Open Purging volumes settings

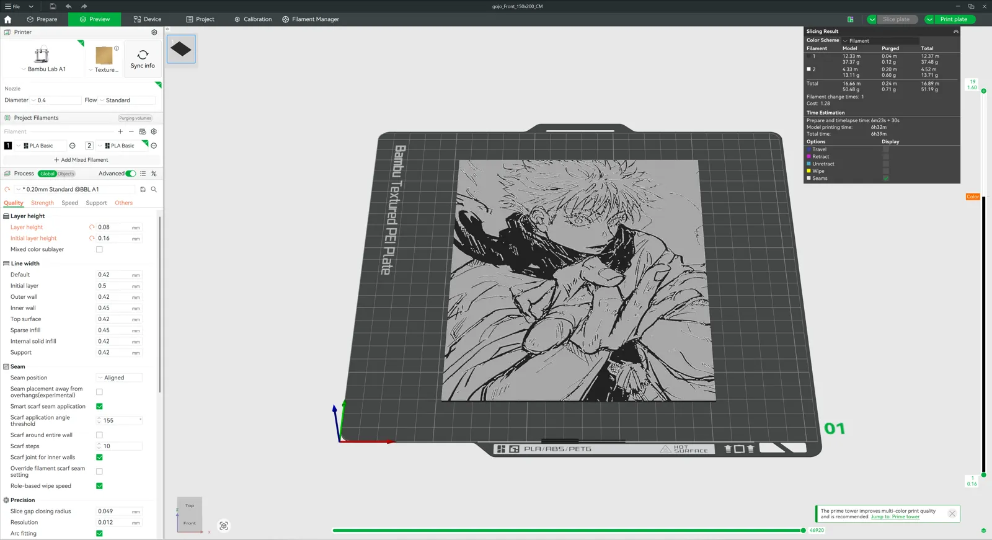135,118
